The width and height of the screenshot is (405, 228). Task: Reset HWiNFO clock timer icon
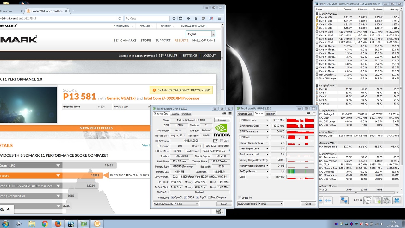coord(367,200)
